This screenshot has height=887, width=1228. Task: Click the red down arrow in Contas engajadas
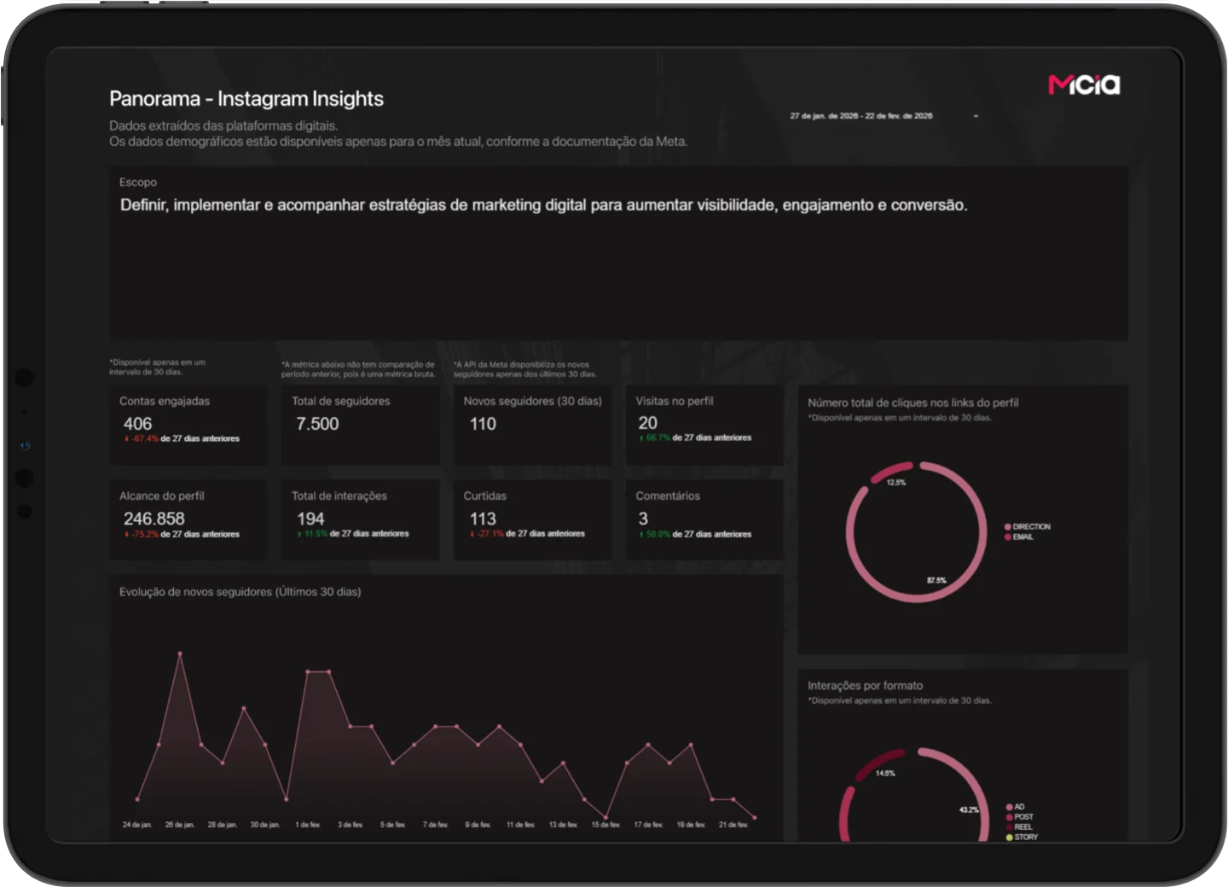pyautogui.click(x=127, y=439)
